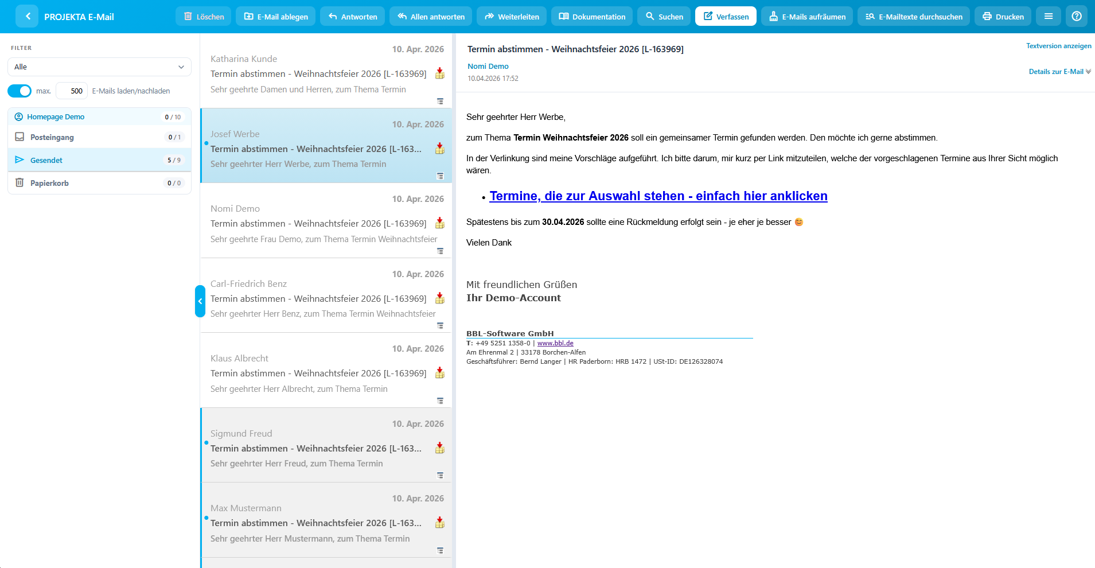Open the Papierkorb folder
Screen dimensions: 1095x568
[99, 183]
